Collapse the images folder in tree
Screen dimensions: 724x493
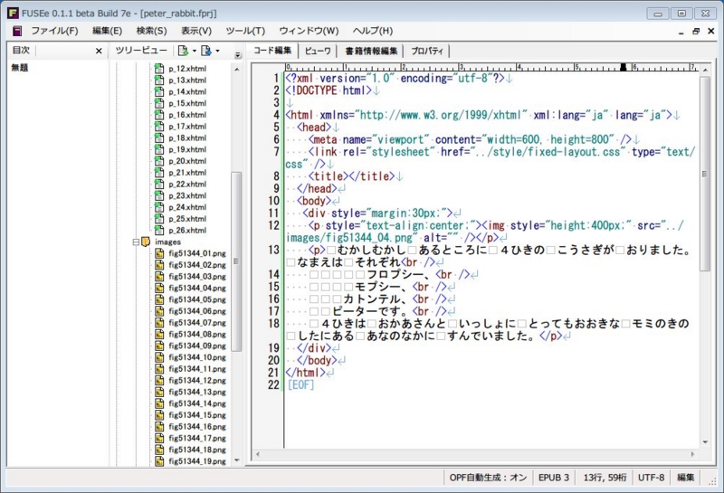[136, 242]
